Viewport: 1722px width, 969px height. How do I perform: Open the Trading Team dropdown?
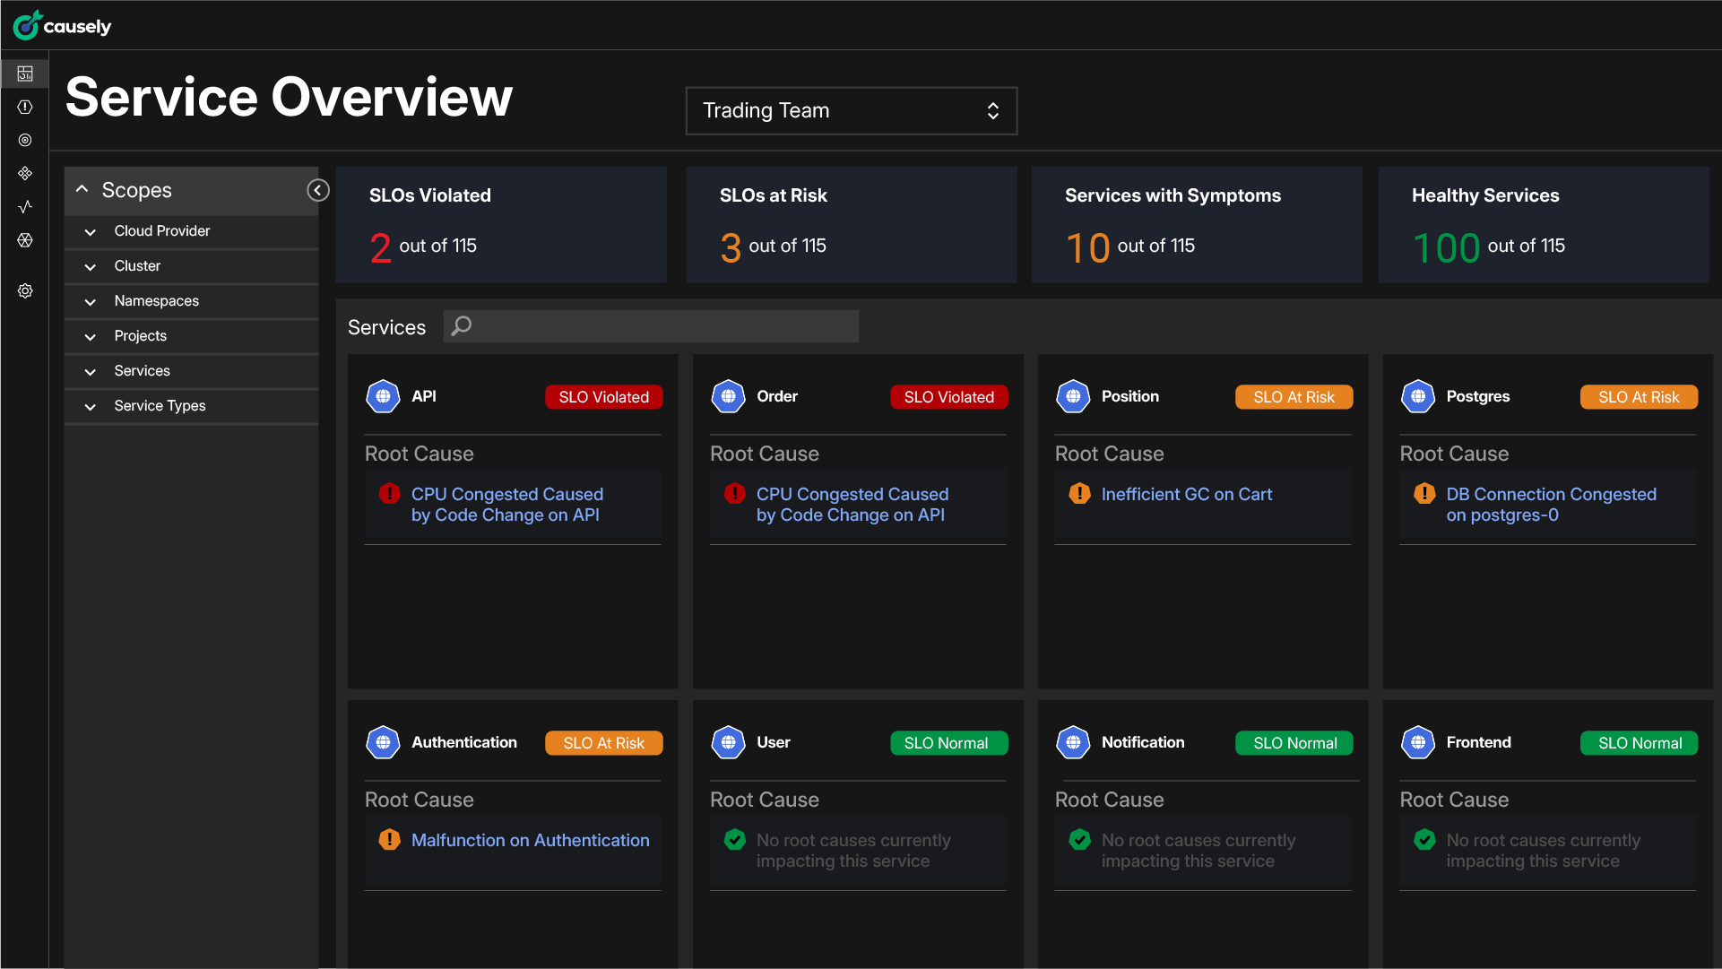[851, 110]
